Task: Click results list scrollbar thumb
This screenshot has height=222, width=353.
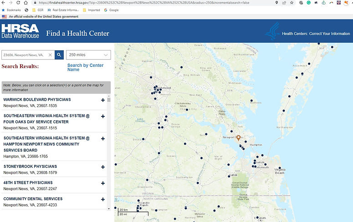Action: click(109, 100)
